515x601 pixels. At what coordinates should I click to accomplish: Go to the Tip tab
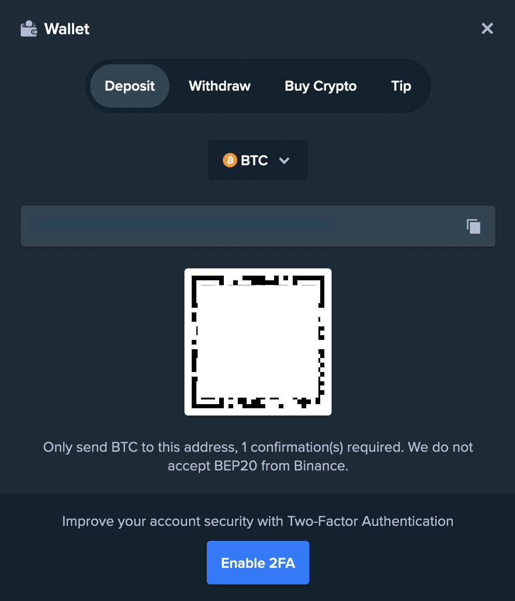coord(401,86)
